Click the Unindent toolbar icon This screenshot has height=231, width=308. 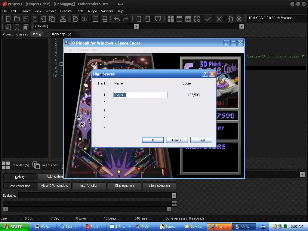(x=147, y=19)
